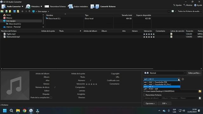Click the Mostrar option
This screenshot has width=203, height=114.
tap(188, 5)
